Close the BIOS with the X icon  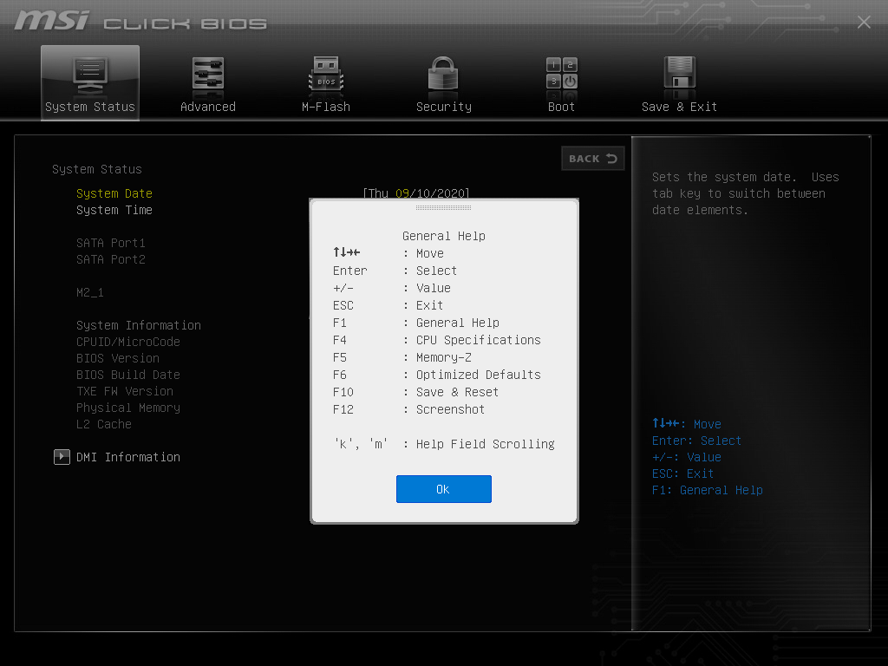tap(864, 22)
